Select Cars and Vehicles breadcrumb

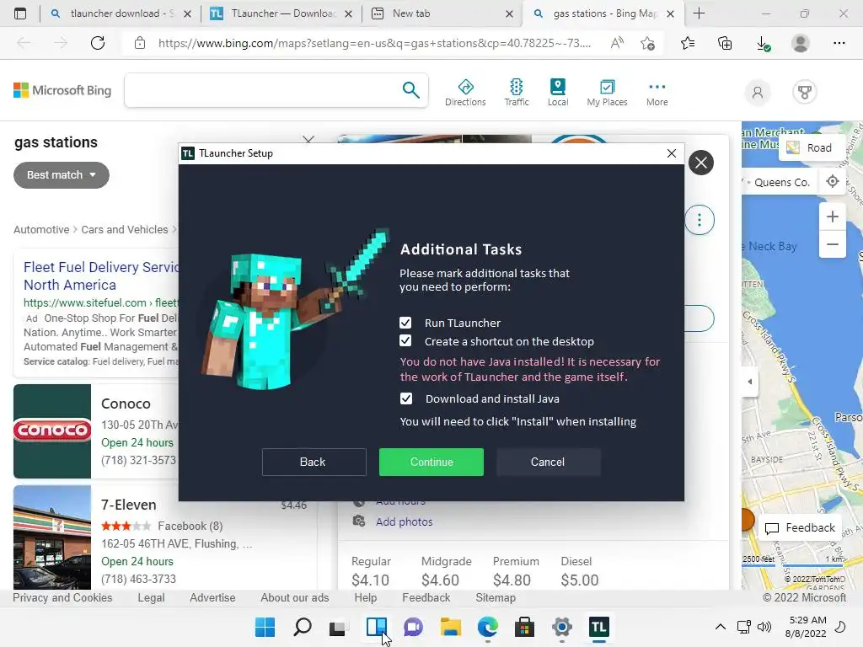[125, 229]
